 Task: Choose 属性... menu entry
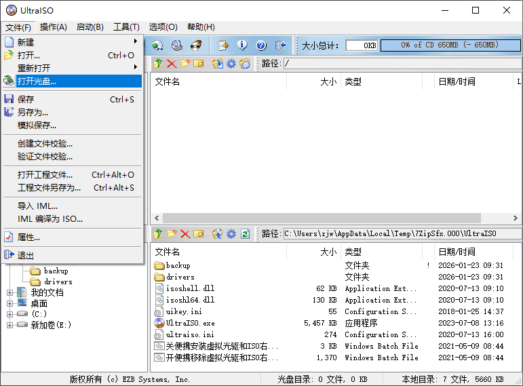(x=73, y=237)
